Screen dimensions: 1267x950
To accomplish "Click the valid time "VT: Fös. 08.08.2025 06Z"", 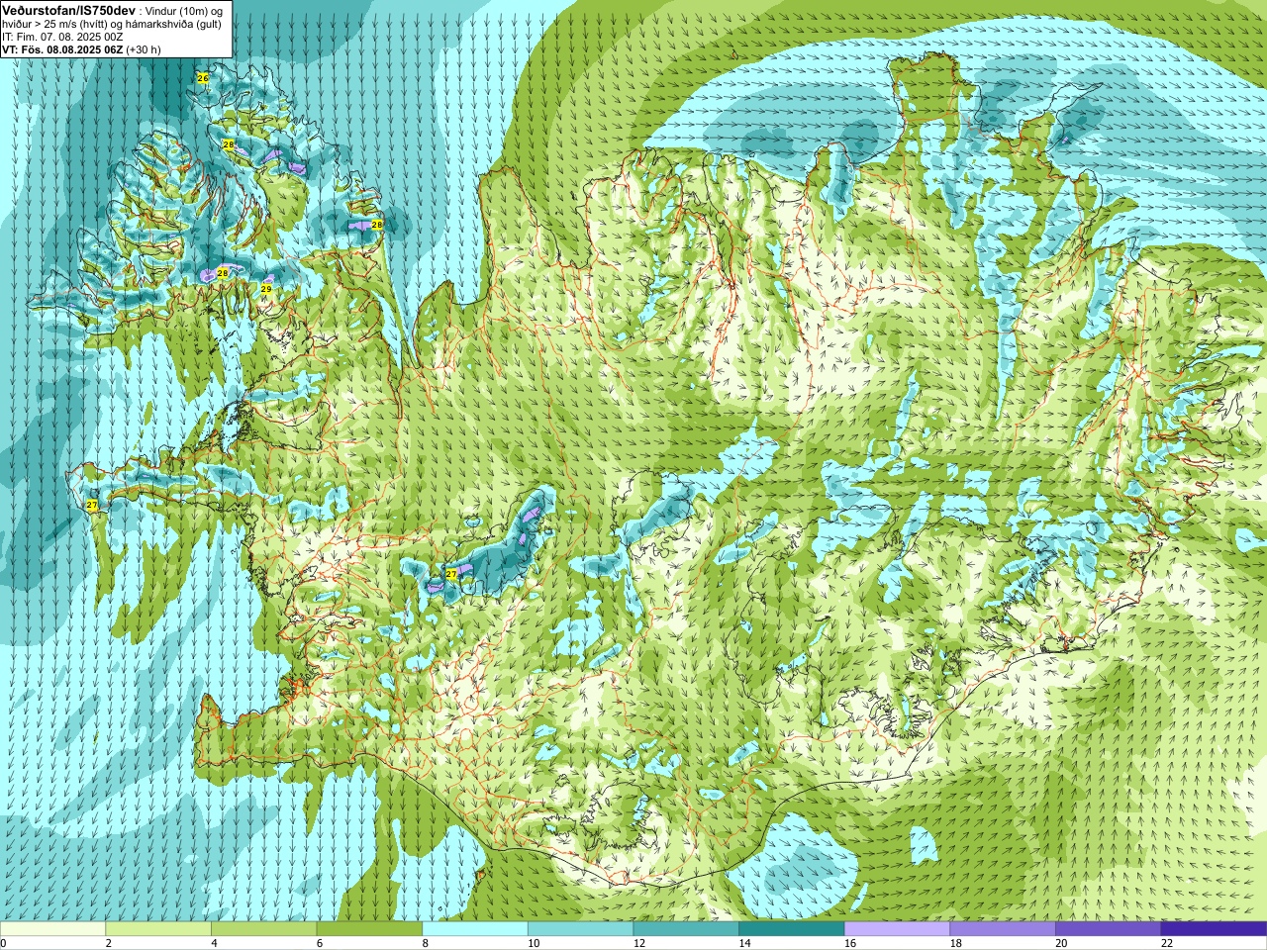I will [x=62, y=49].
